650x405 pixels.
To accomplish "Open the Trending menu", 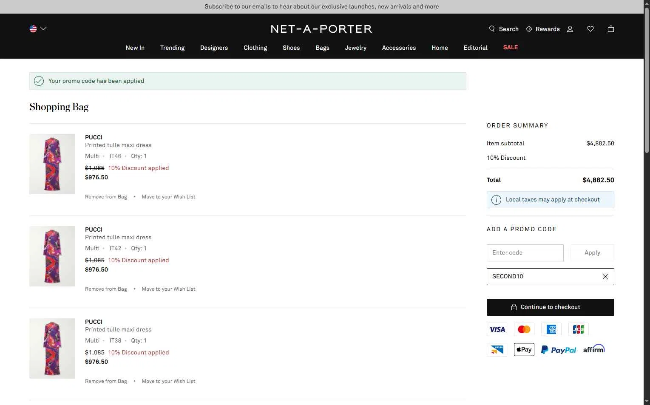I will tap(172, 48).
